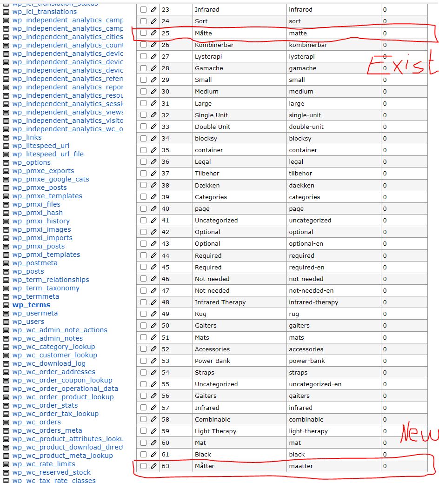439x483 pixels.
Task: Click the name cell 'Straps'
Action: pos(240,372)
